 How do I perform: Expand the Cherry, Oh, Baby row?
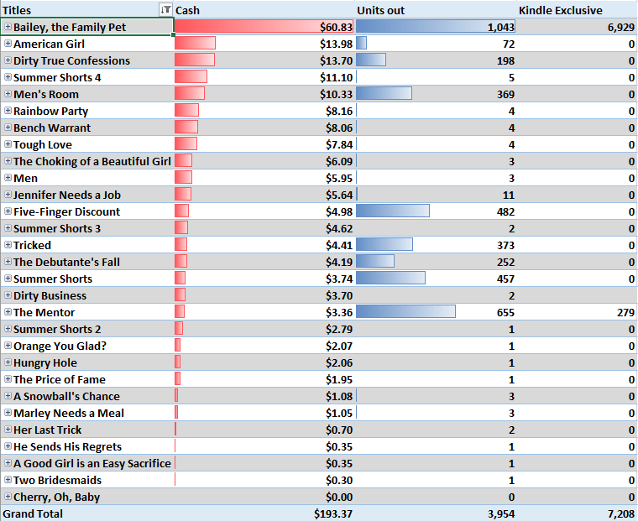(x=8, y=497)
